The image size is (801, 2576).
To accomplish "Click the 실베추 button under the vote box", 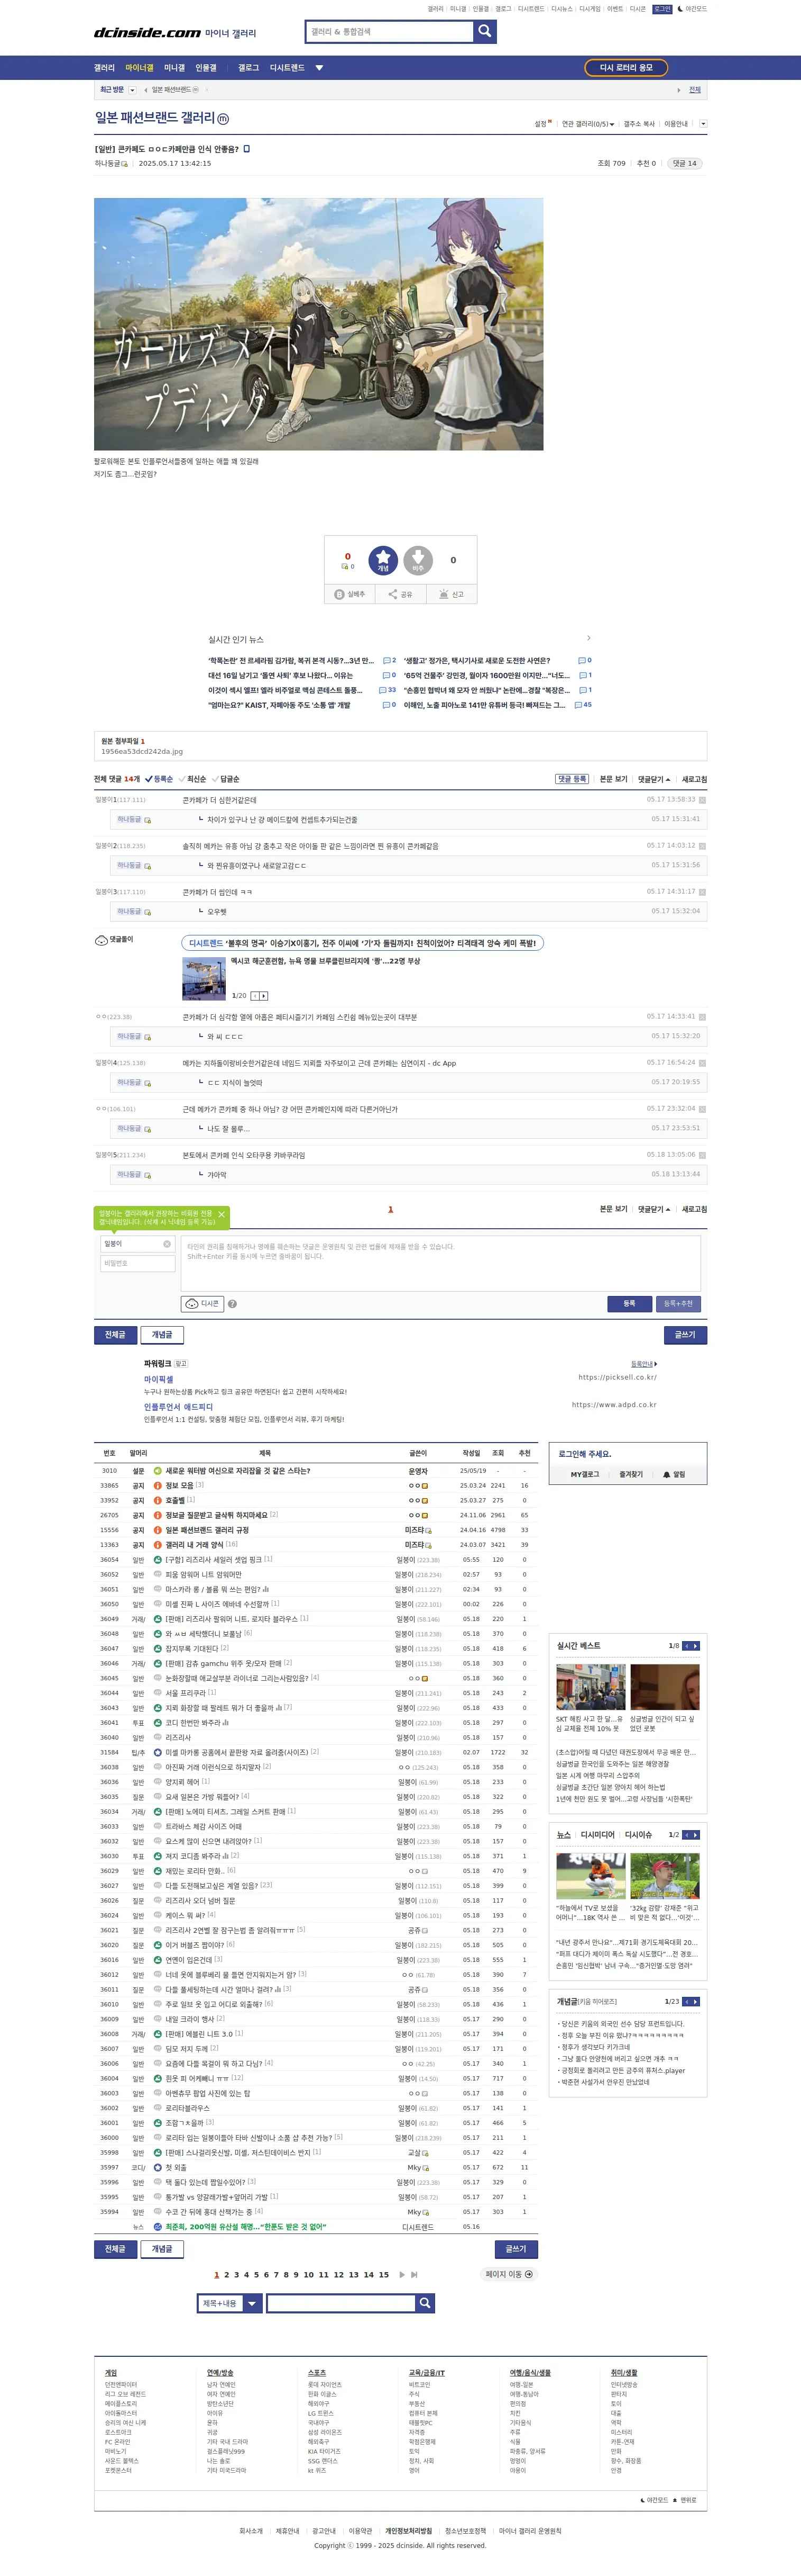I will point(351,594).
